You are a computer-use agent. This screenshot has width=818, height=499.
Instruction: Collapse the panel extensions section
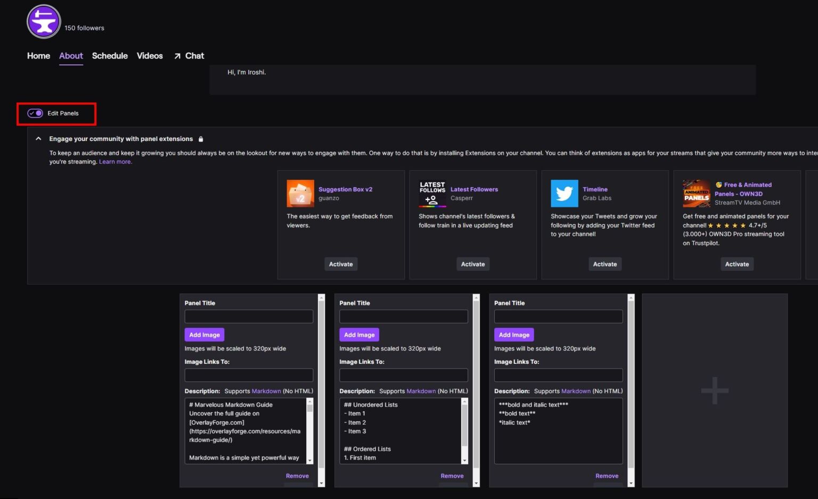pos(38,138)
